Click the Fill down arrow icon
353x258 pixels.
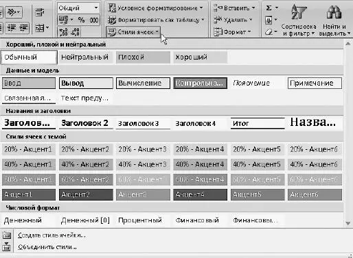[269, 21]
